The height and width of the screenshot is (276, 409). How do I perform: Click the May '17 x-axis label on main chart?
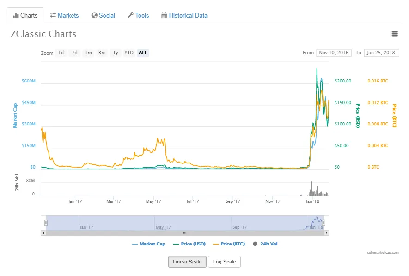[153, 201]
